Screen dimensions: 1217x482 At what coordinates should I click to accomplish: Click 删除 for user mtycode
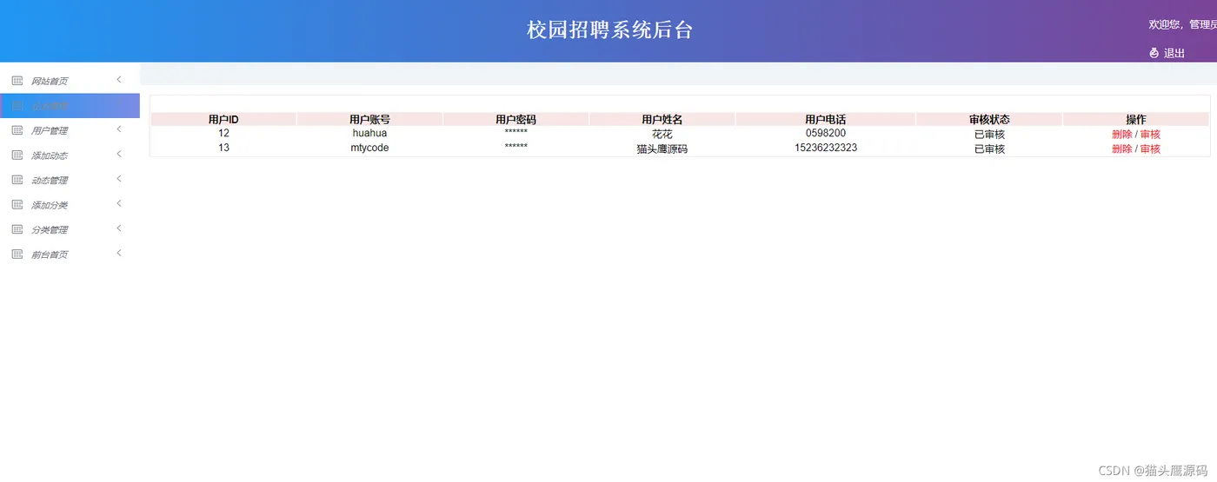tap(1121, 149)
